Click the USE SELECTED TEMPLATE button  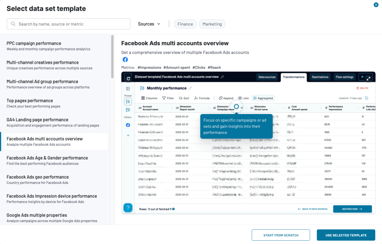click(345, 235)
